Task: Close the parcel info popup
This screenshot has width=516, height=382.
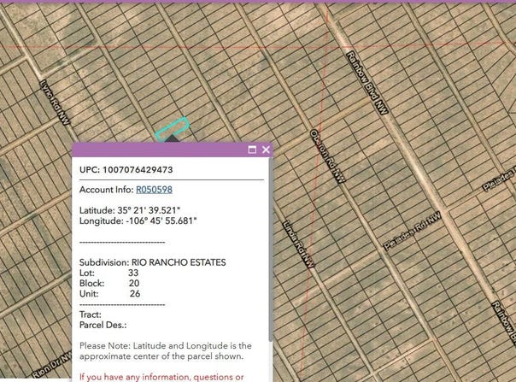Action: pyautogui.click(x=266, y=150)
